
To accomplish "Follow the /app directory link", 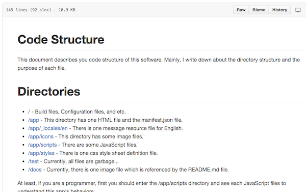I will (x=34, y=120).
